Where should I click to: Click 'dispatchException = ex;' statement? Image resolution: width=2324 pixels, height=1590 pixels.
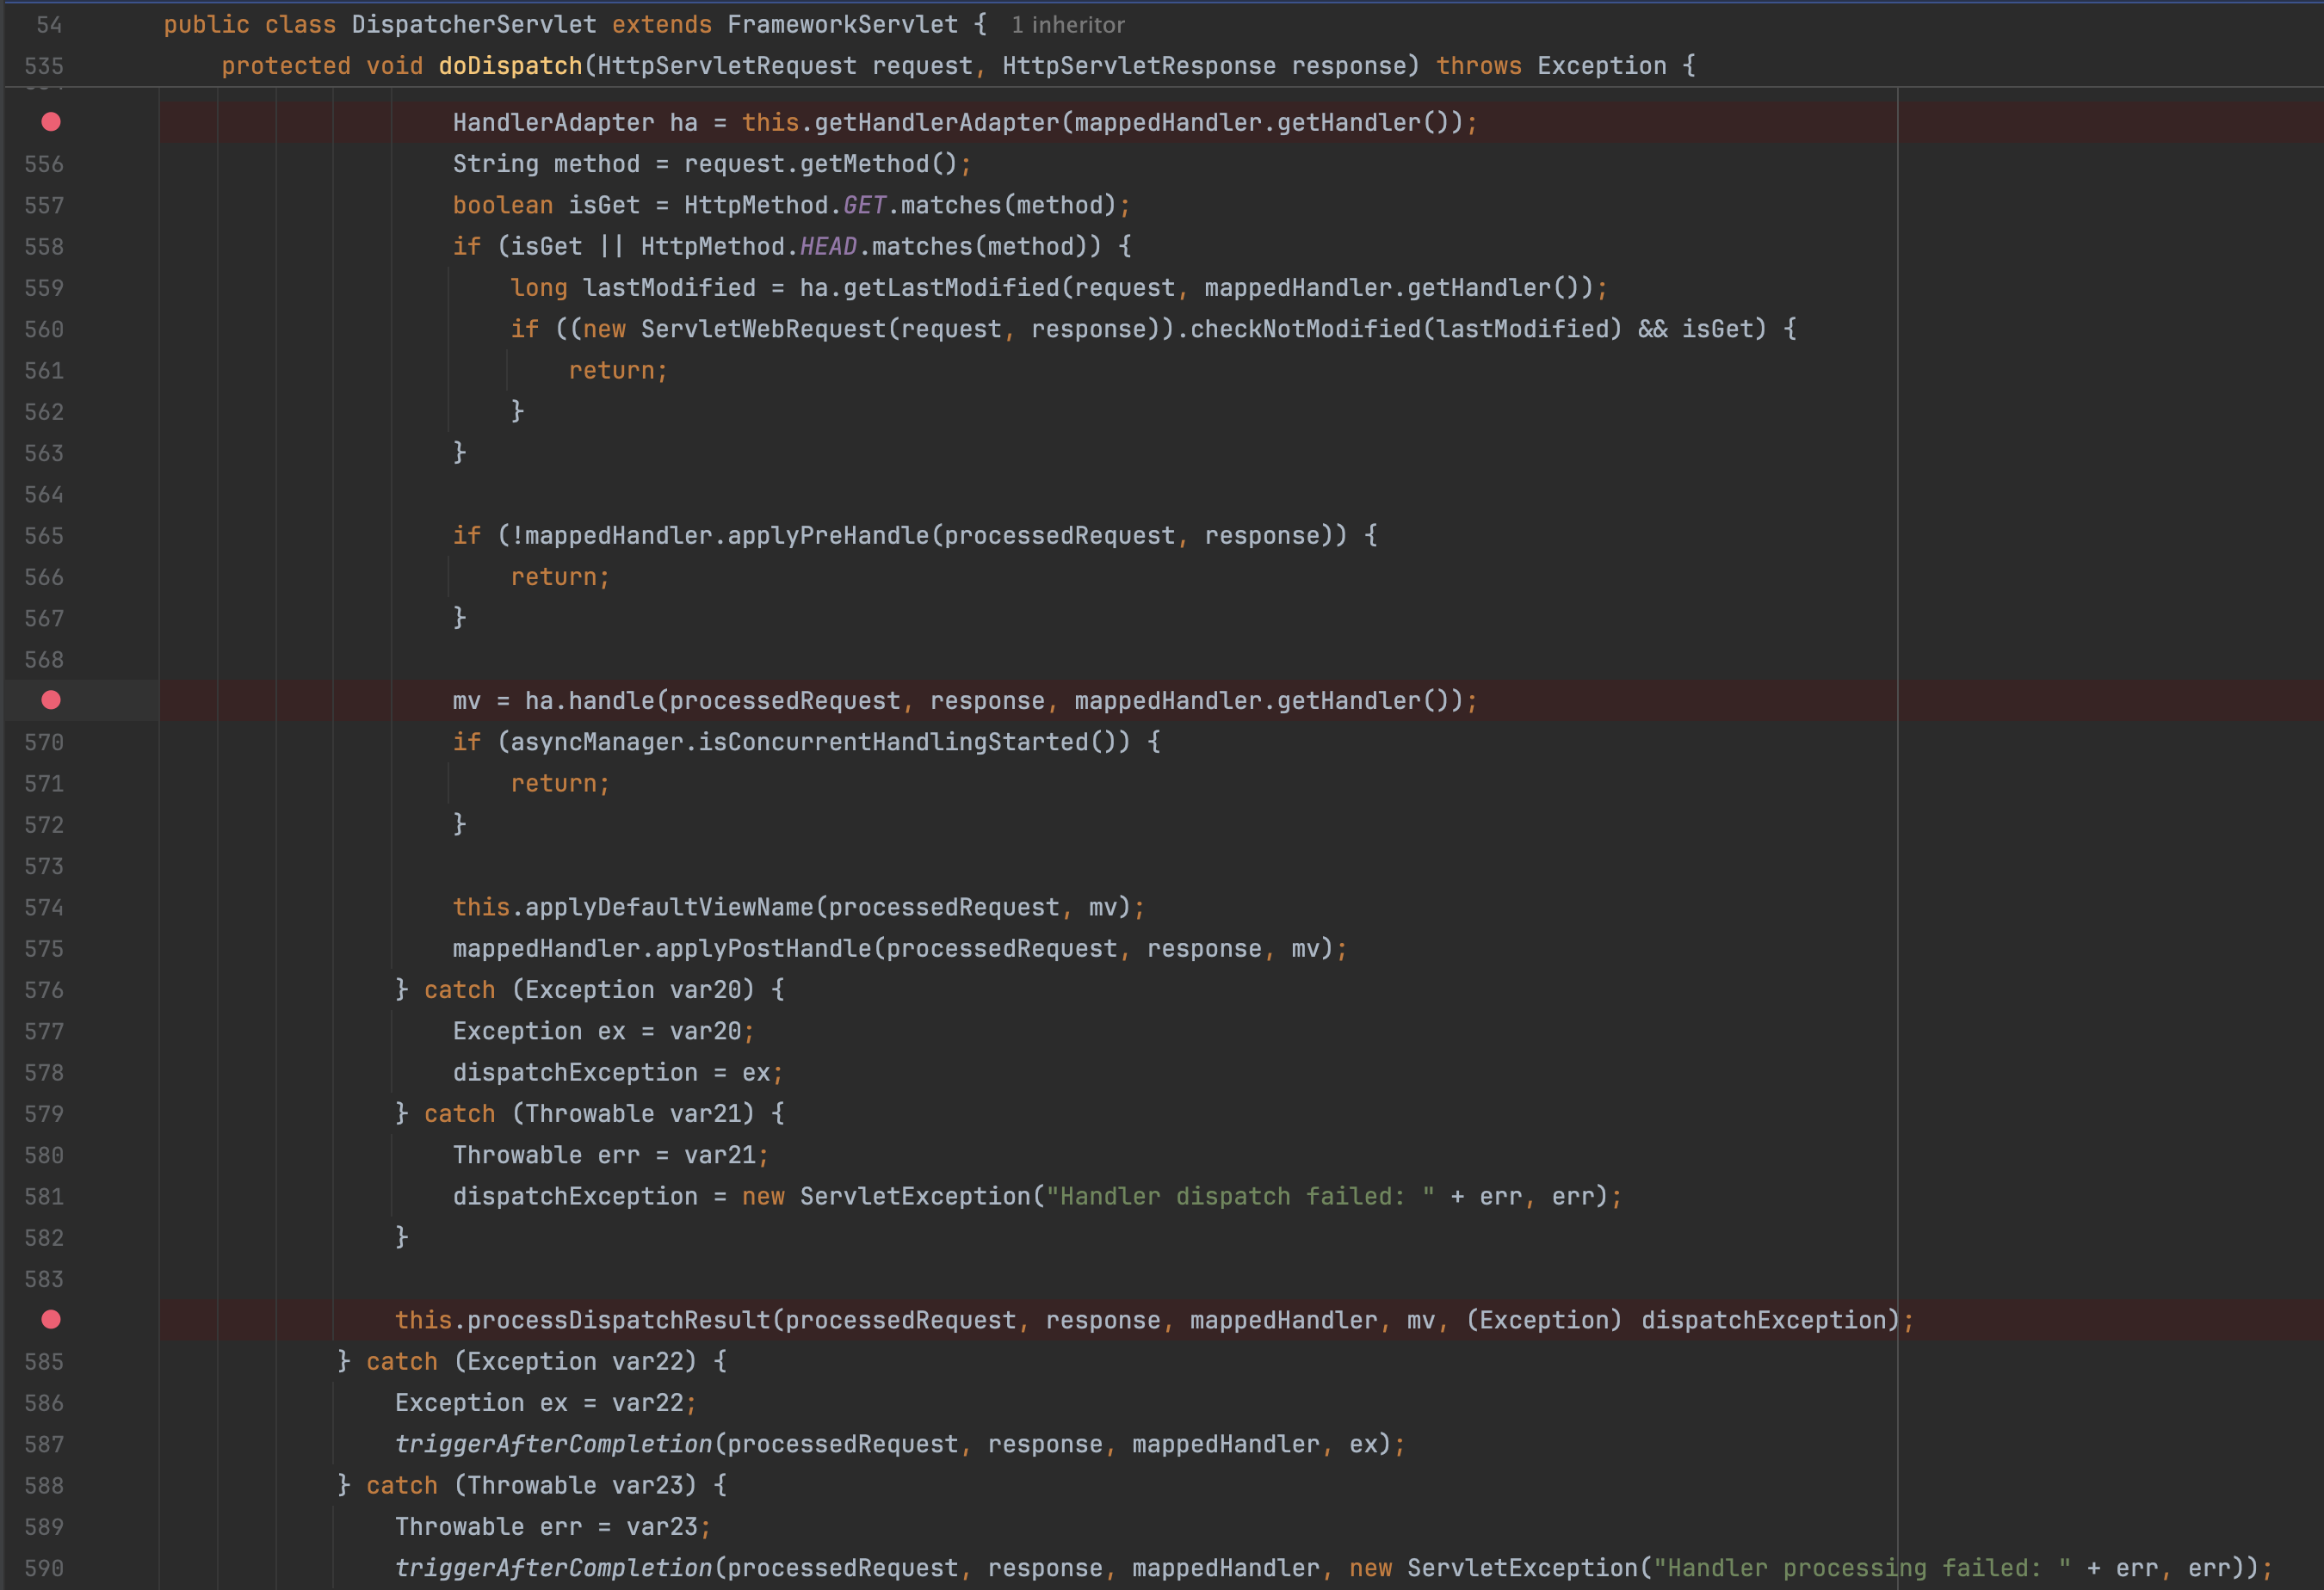pyautogui.click(x=618, y=1072)
